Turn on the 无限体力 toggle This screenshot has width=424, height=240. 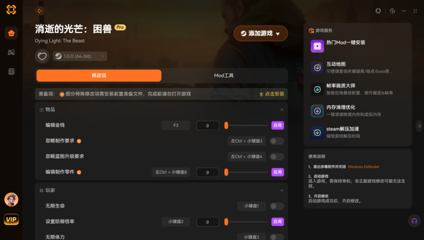[277, 237]
